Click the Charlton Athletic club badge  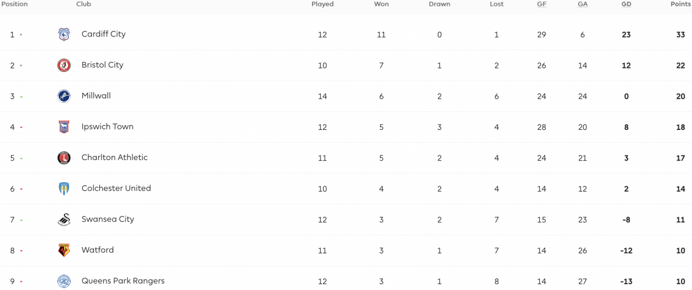click(64, 158)
